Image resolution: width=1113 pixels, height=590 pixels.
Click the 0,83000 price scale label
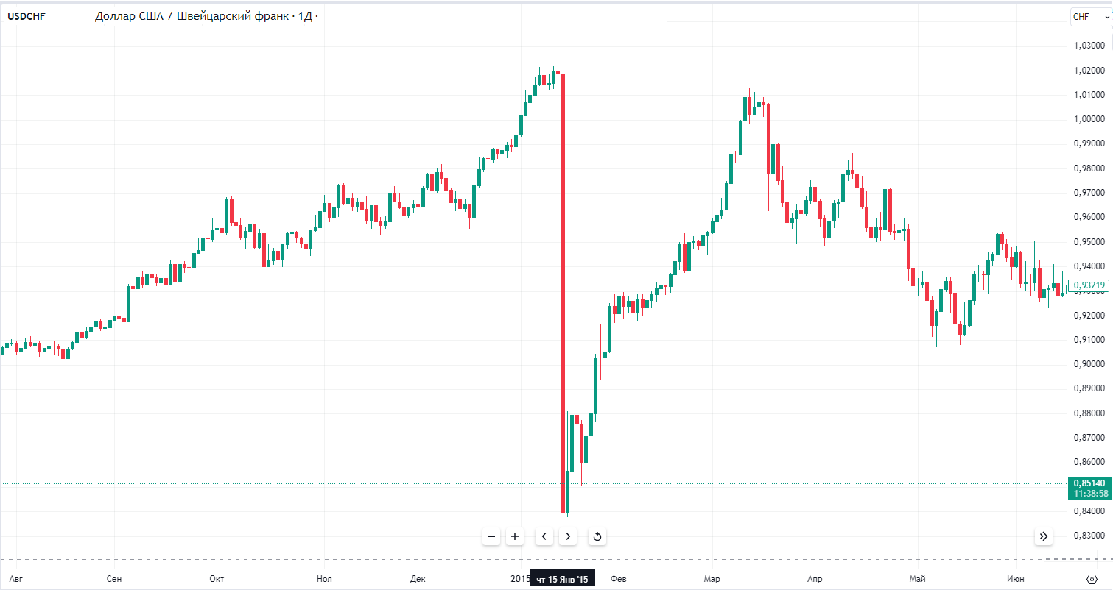[x=1089, y=536]
